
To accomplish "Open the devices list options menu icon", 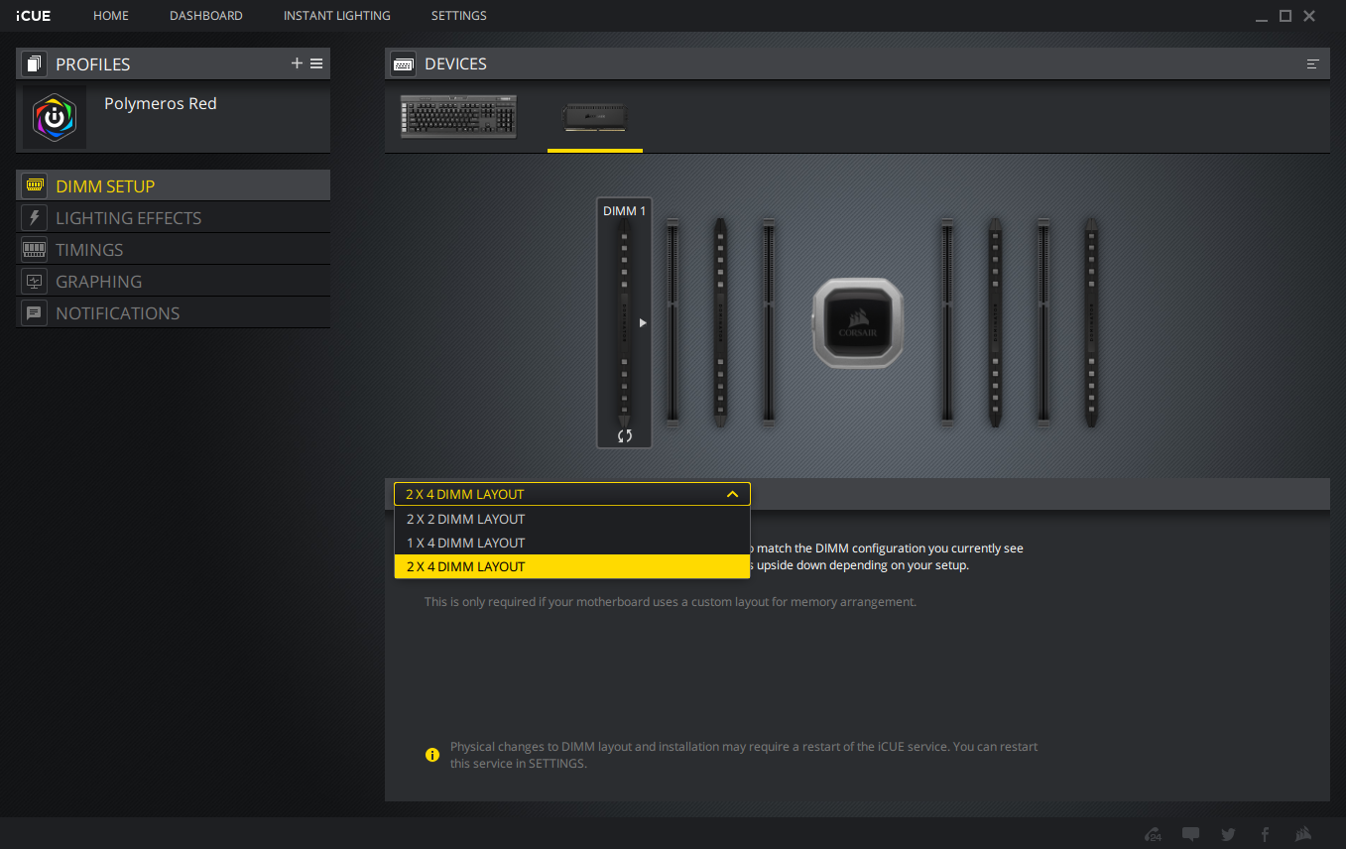I will click(x=1313, y=64).
